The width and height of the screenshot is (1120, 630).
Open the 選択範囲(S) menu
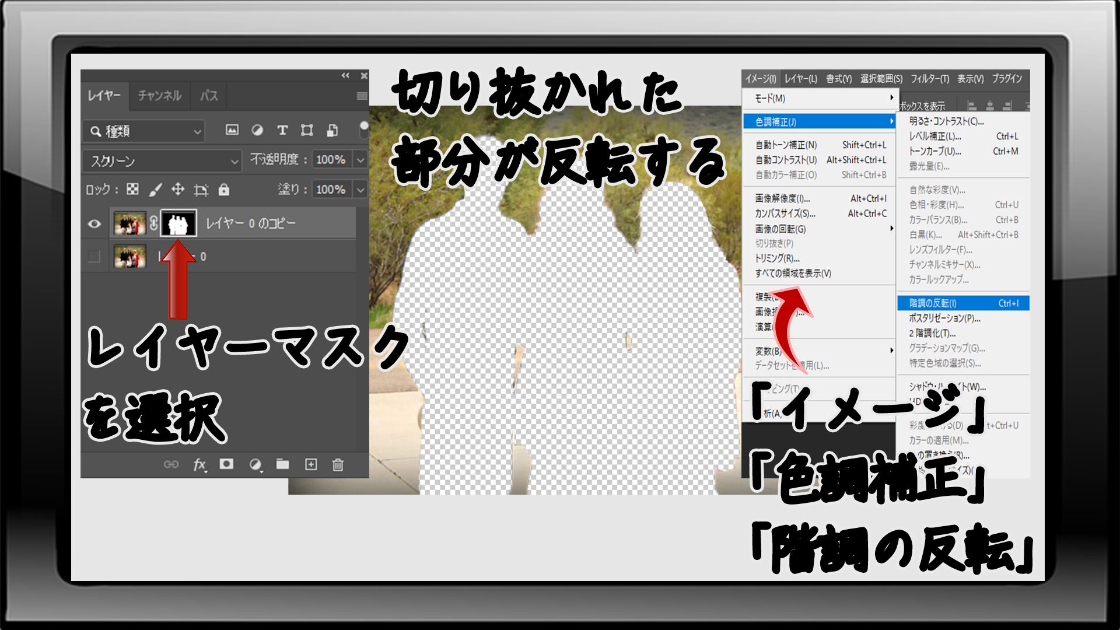(881, 79)
